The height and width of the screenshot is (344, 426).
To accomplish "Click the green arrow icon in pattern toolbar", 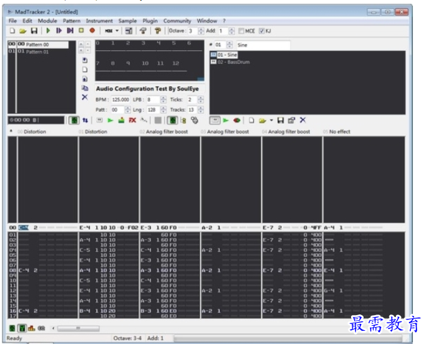I will pos(110,120).
